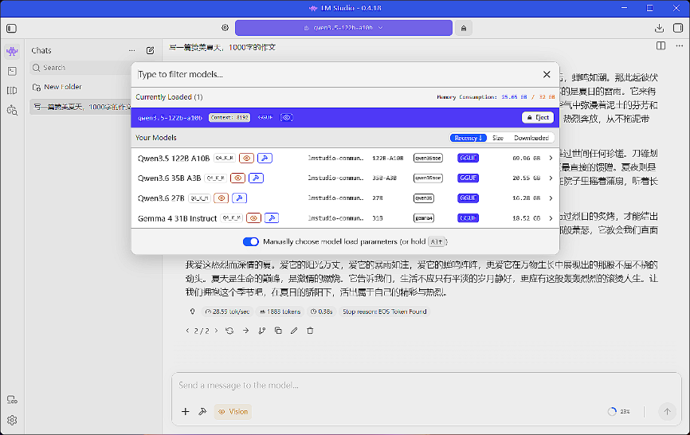Click the 28.59 tok/sec stat chip

click(227, 312)
